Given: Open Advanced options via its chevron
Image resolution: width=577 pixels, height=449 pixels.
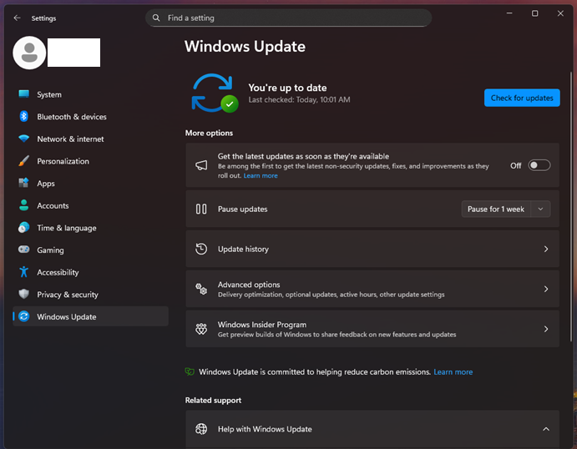Looking at the screenshot, I should click(546, 289).
